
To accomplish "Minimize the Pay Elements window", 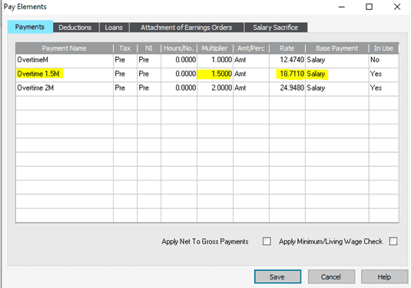I will [342, 7].
